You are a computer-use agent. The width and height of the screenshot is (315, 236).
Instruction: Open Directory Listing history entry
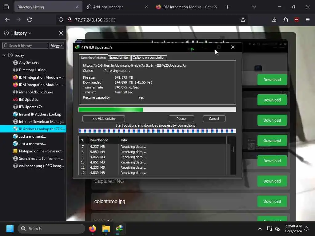point(33,70)
